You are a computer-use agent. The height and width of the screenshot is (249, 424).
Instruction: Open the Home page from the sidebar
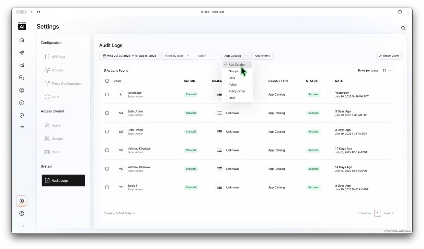[22, 40]
